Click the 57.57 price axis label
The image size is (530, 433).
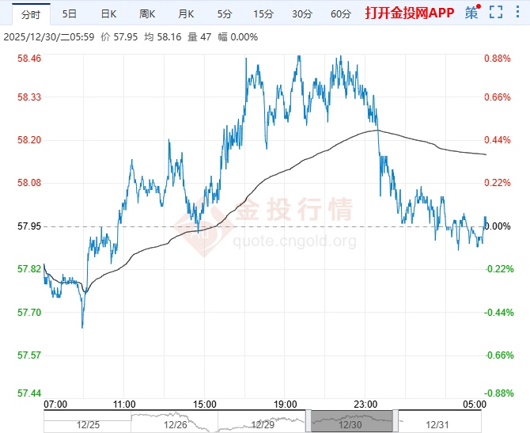click(x=29, y=355)
